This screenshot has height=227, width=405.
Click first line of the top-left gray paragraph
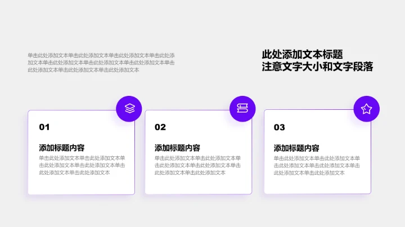101,55
